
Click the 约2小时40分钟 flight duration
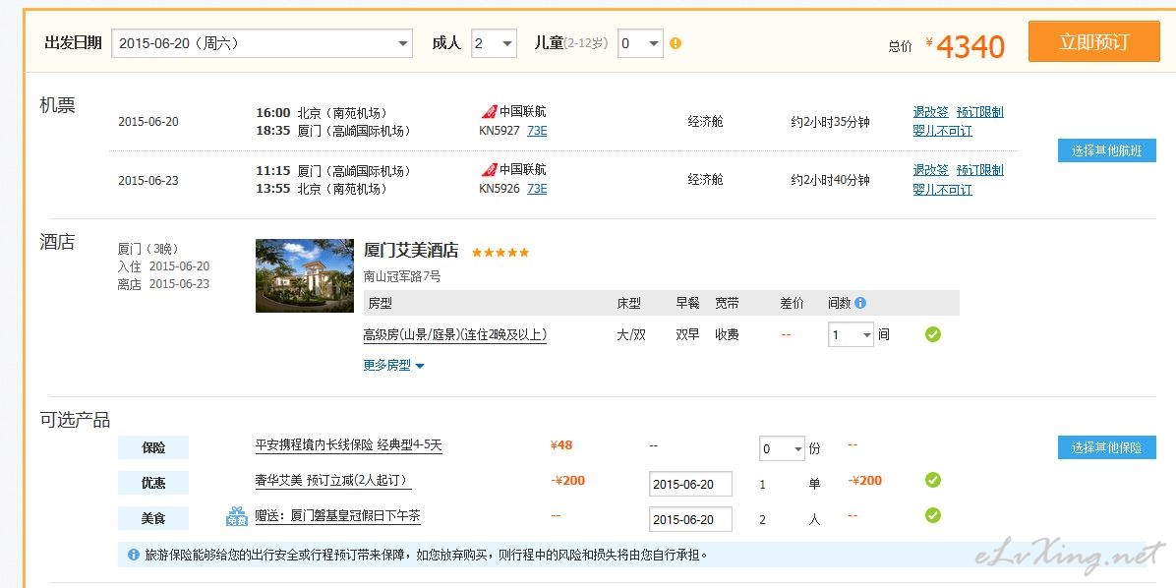pyautogui.click(x=830, y=180)
